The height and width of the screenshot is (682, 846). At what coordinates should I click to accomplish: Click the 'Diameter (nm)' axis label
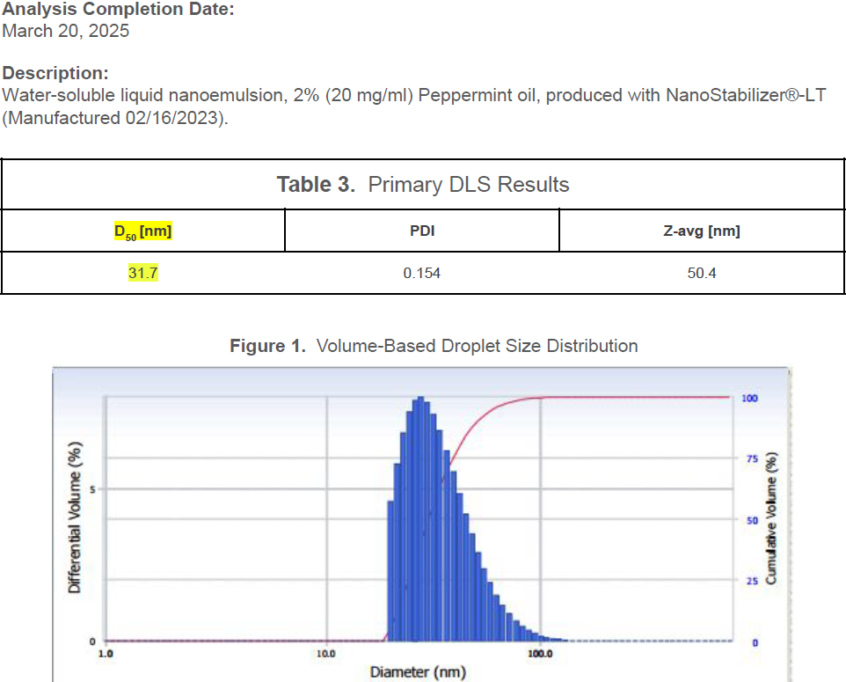(x=418, y=671)
